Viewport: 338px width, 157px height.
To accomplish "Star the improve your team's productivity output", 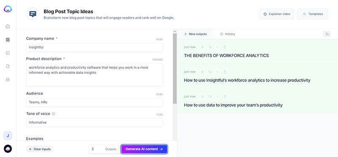I will [x=202, y=97].
